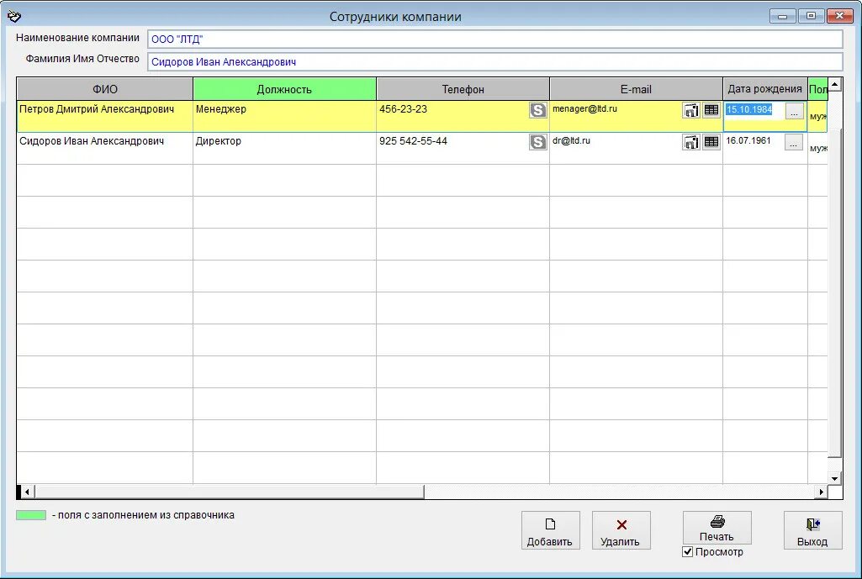Image resolution: width=862 pixels, height=579 pixels.
Task: Click the vertical scrollbar down arrow
Action: click(x=834, y=478)
